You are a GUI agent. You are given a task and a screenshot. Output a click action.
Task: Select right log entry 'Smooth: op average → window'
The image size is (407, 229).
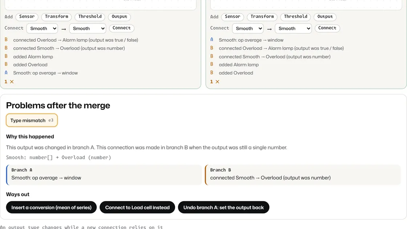point(251,40)
